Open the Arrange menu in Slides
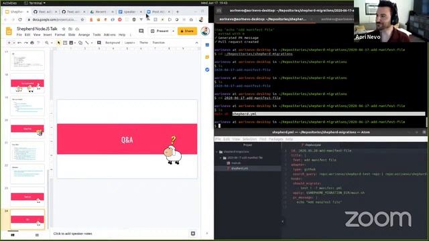This screenshot has height=241, width=429. [x=84, y=35]
